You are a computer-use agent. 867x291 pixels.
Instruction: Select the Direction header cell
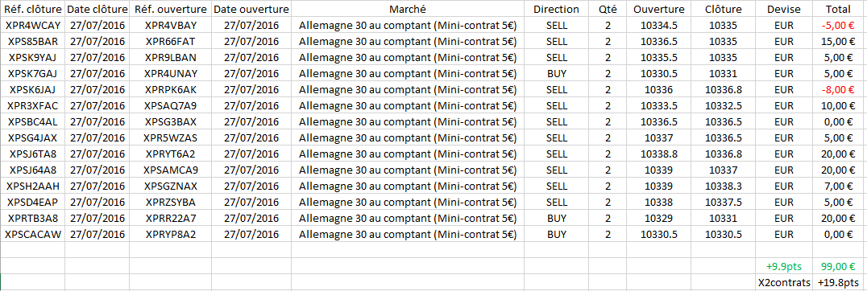click(556, 10)
